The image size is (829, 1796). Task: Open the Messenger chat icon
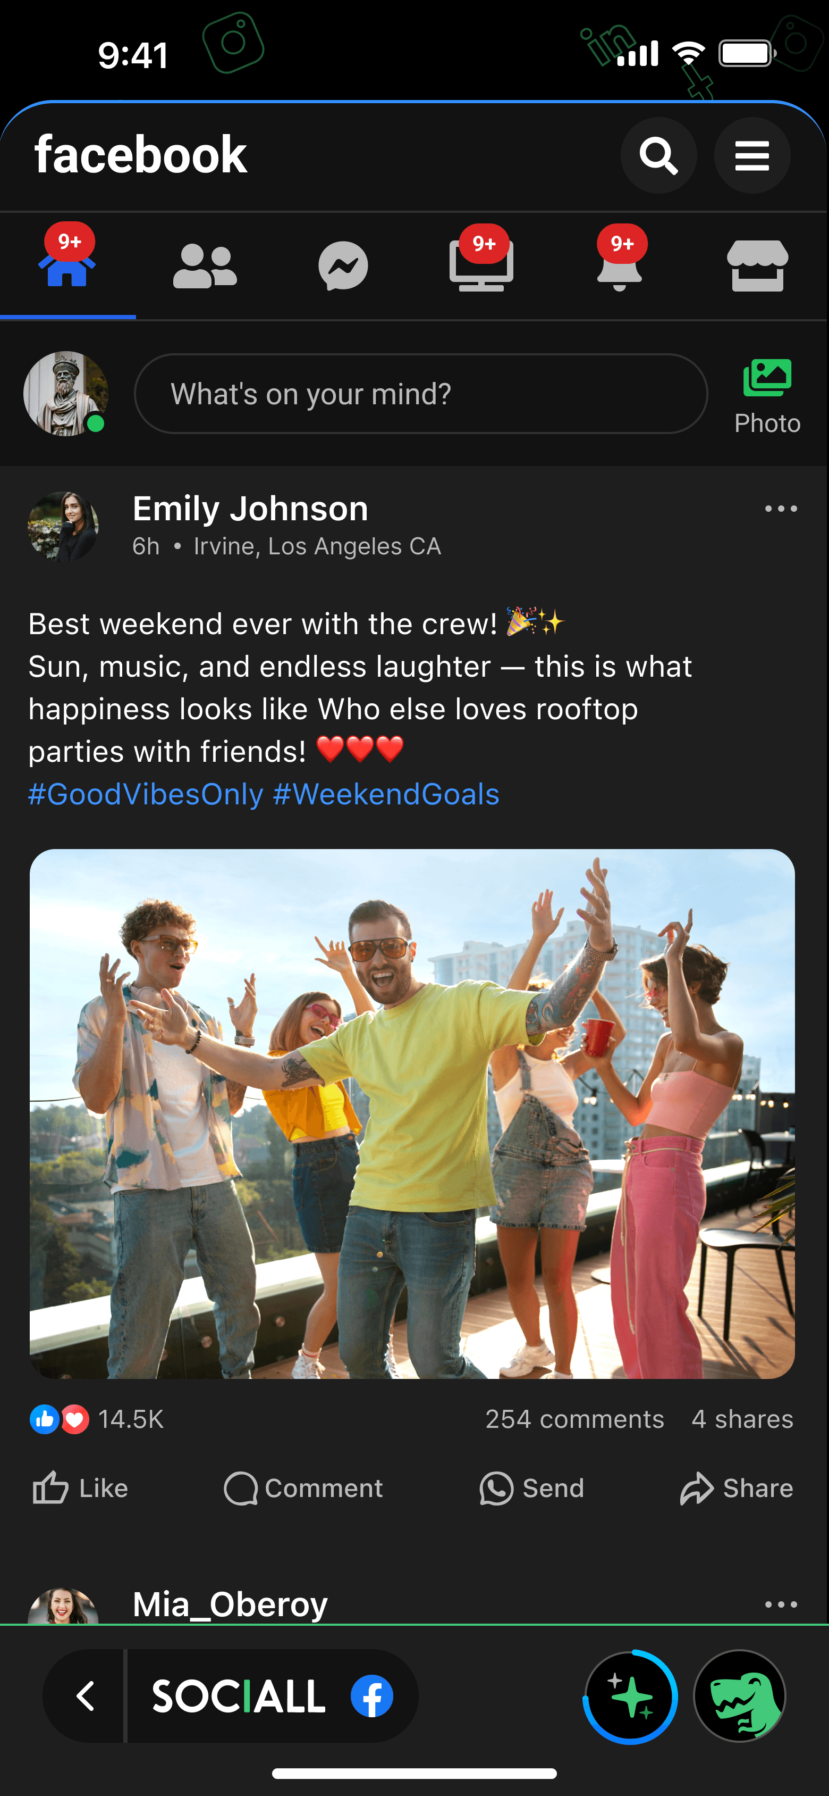[x=343, y=265]
